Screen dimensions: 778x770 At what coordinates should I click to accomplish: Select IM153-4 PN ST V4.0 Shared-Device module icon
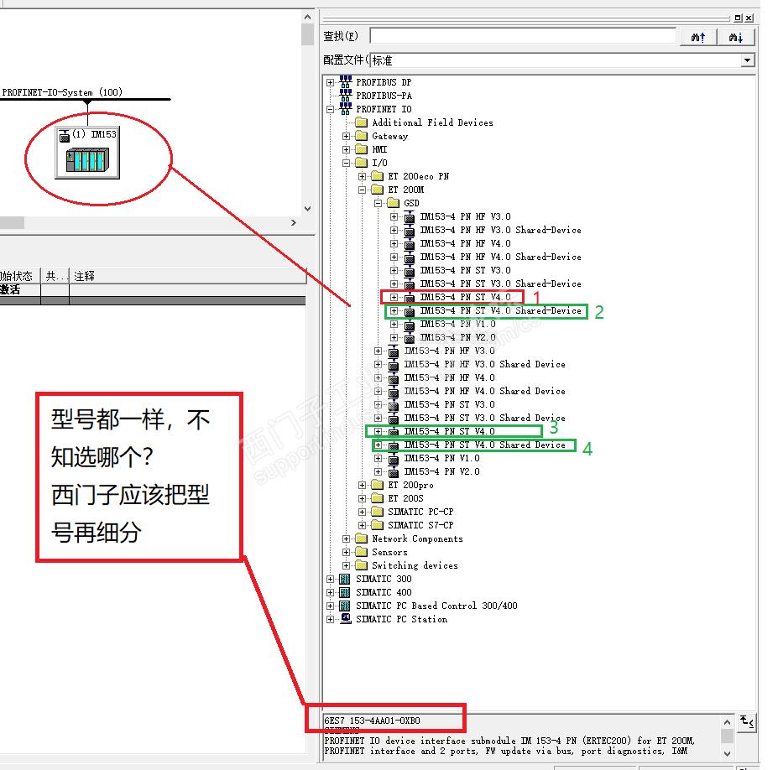(410, 311)
